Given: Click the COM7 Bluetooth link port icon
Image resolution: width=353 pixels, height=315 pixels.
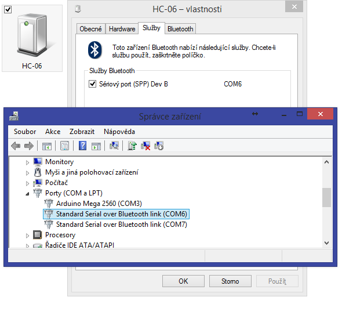Looking at the screenshot, I should [x=49, y=225].
